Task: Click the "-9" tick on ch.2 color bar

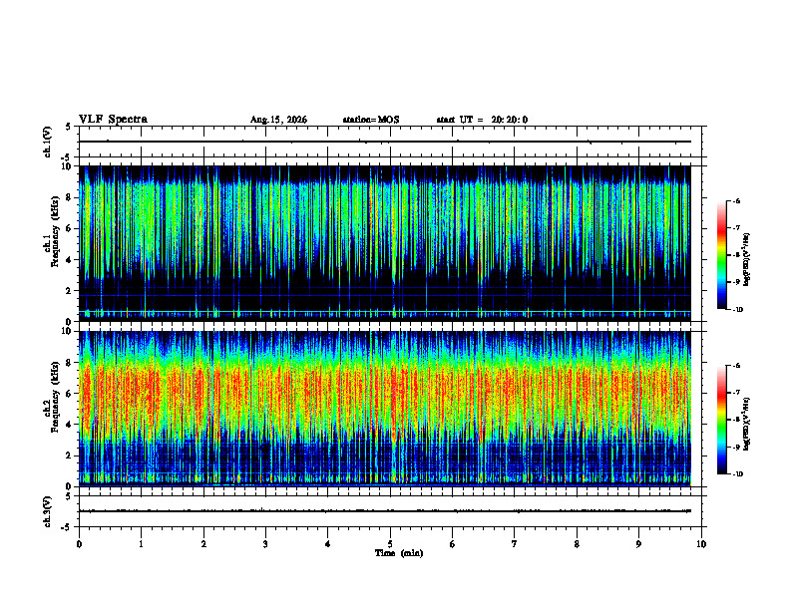Action: coord(736,447)
